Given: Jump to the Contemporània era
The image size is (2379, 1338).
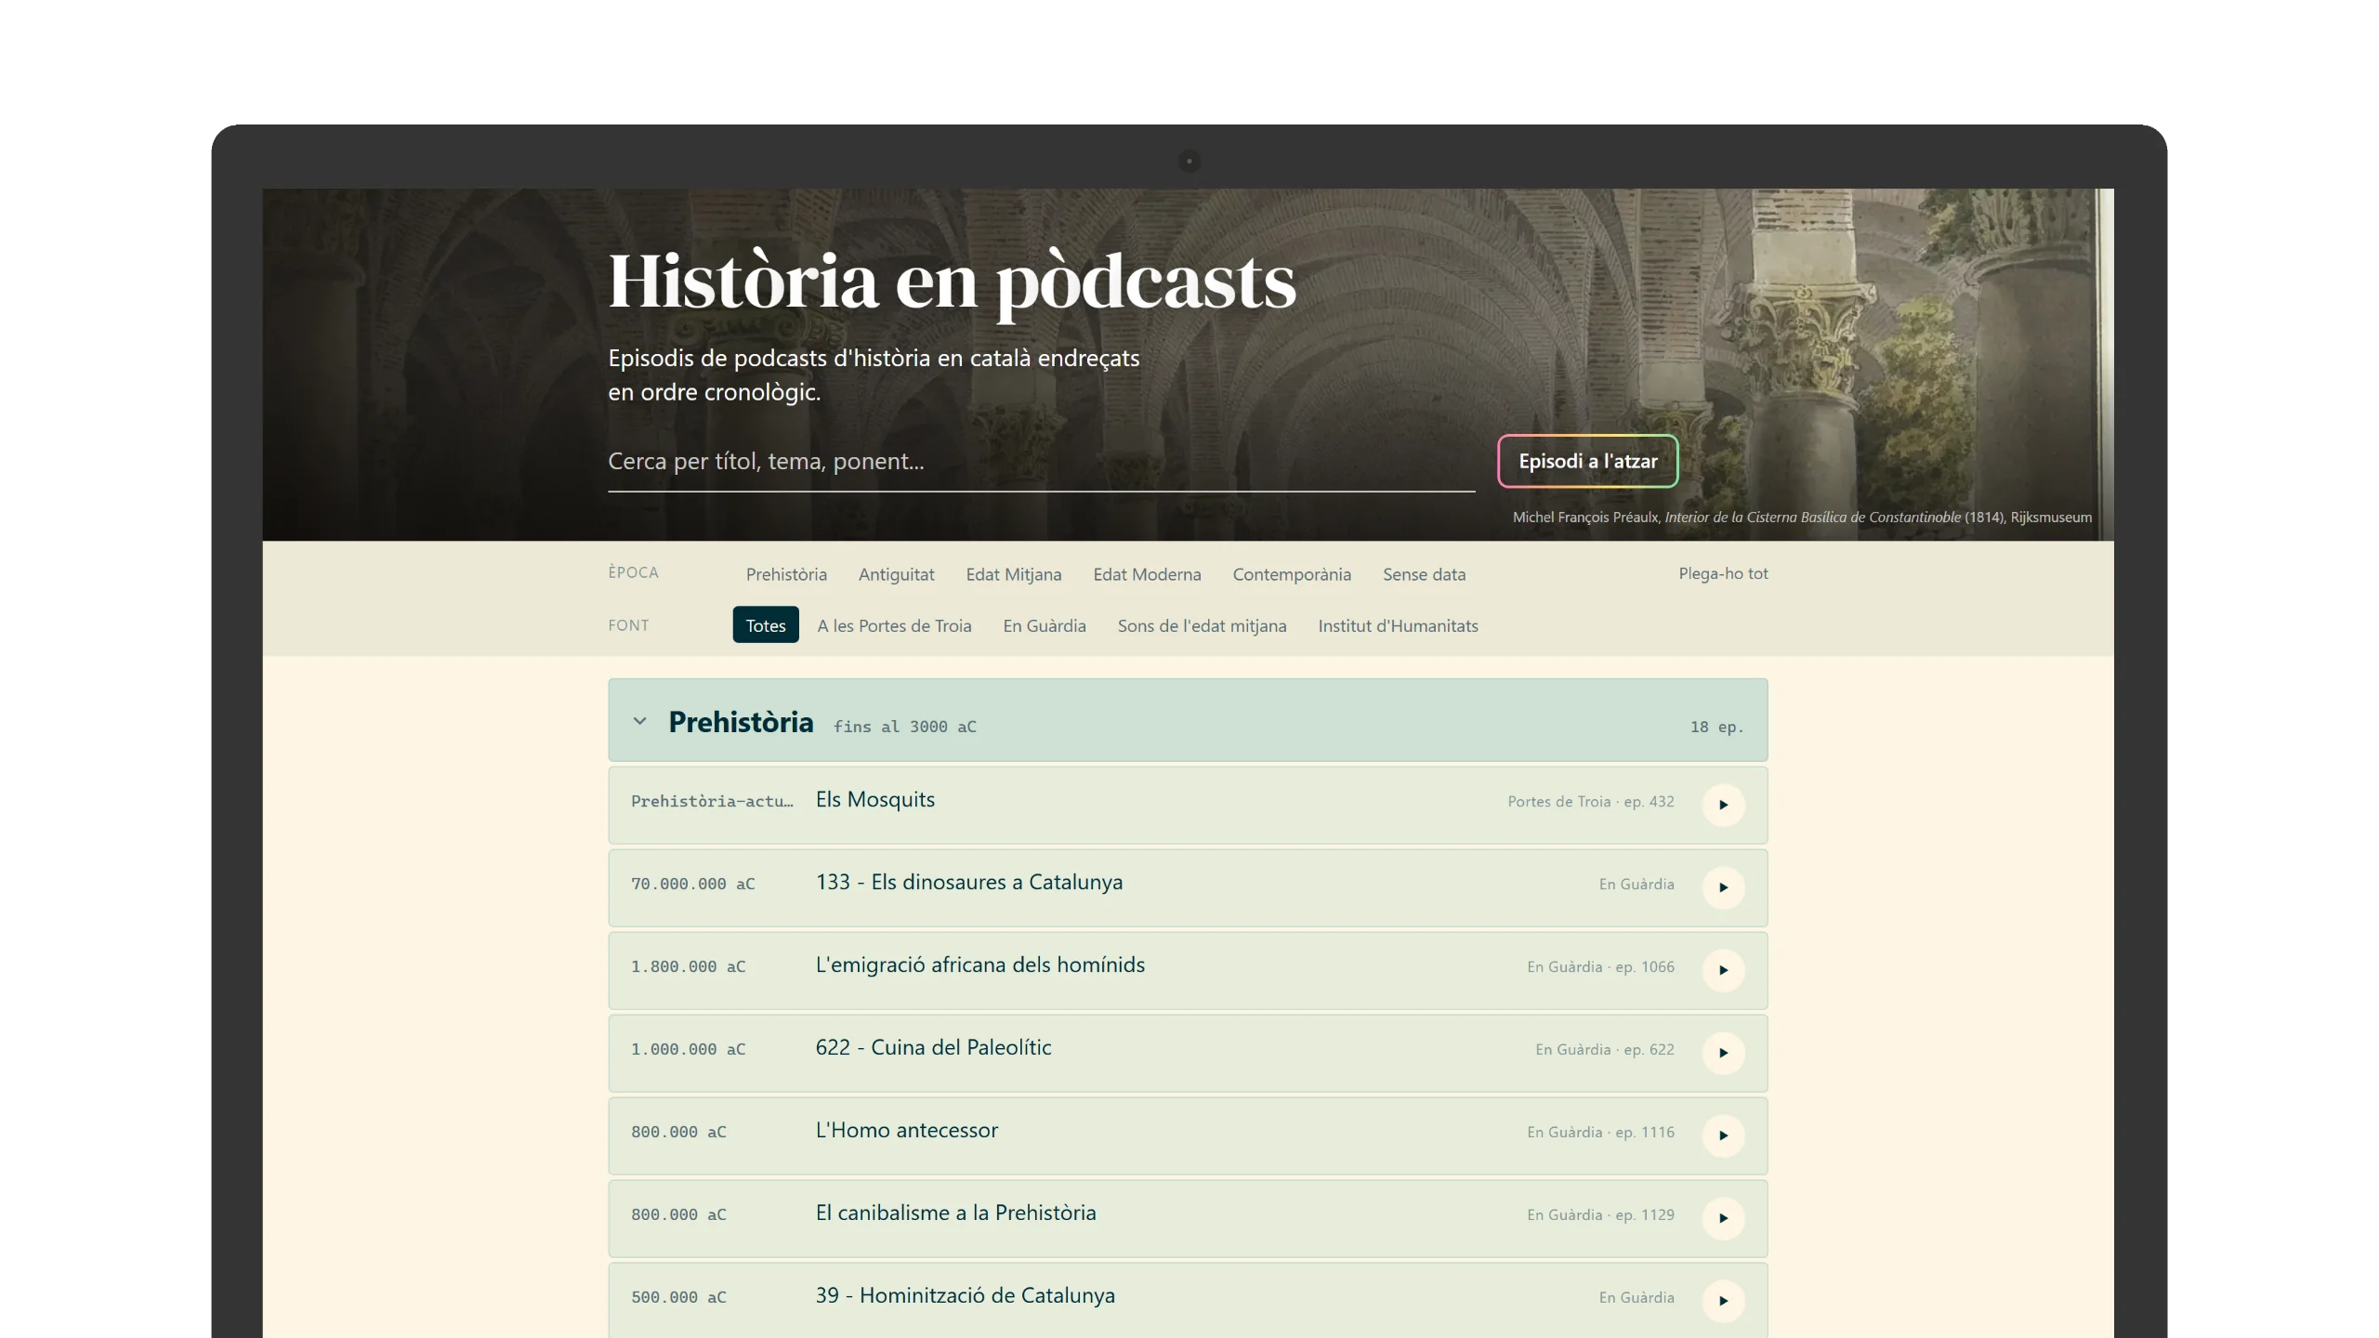Looking at the screenshot, I should 1292,574.
